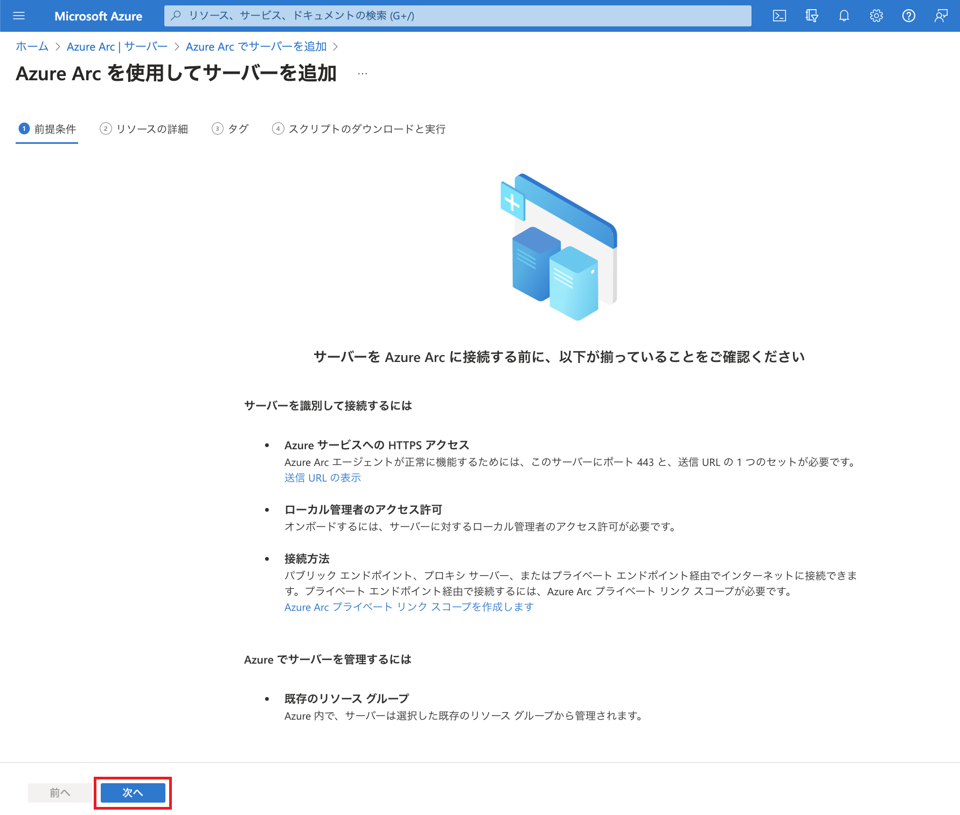960x815 pixels.
Task: Go to the ホーム breadcrumb
Action: (x=32, y=47)
